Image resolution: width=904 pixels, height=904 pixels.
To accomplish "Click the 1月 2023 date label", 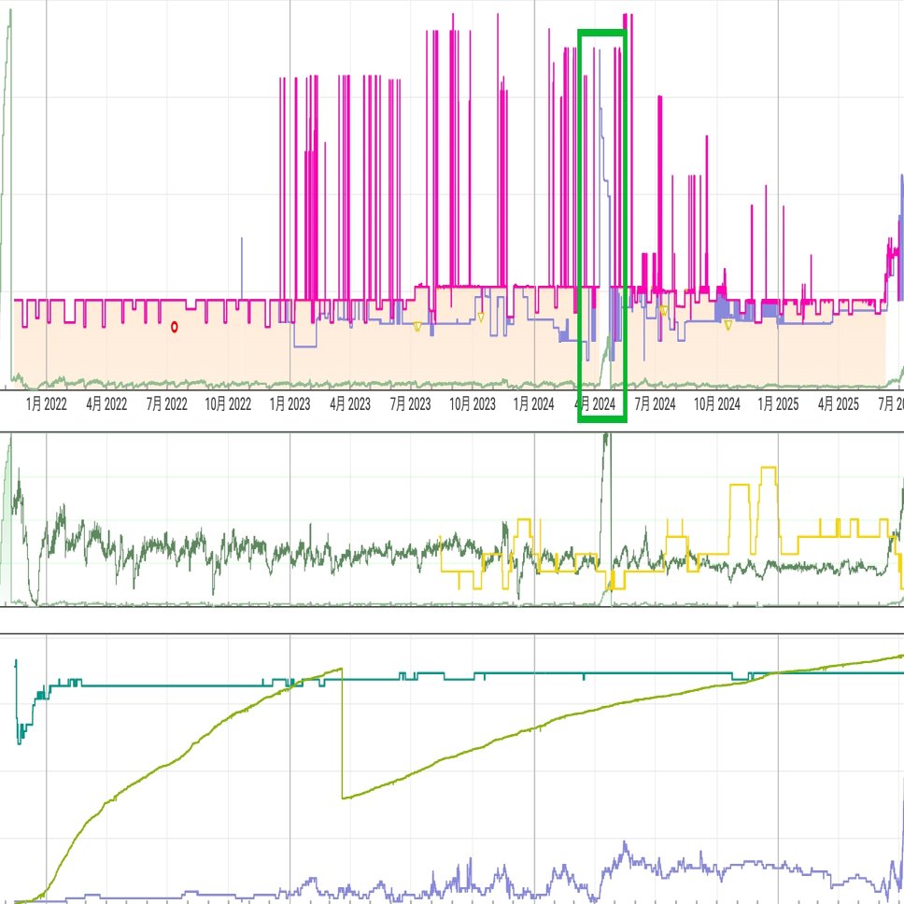I will click(290, 404).
